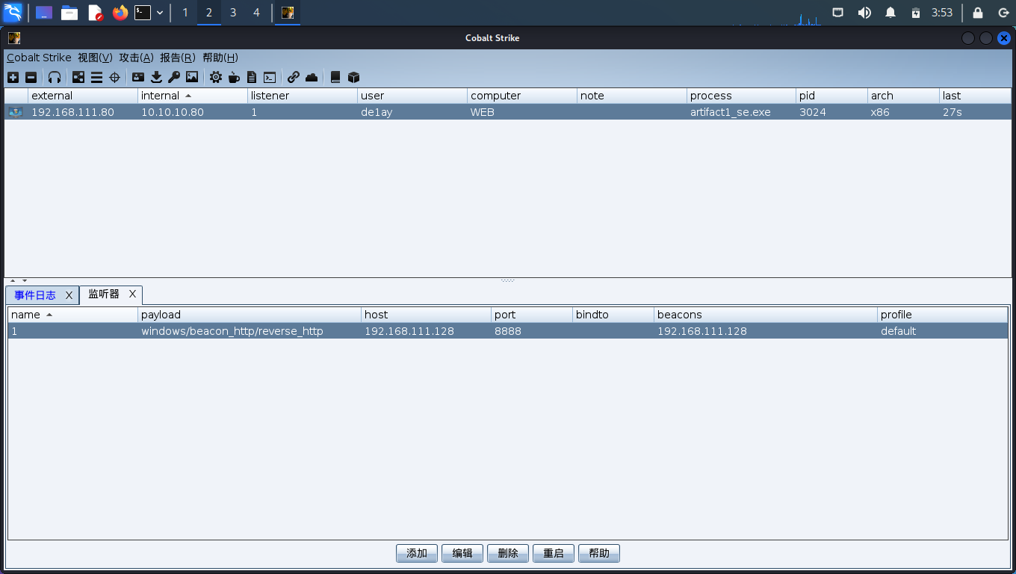
Task: Click the 编辑 button
Action: click(462, 553)
